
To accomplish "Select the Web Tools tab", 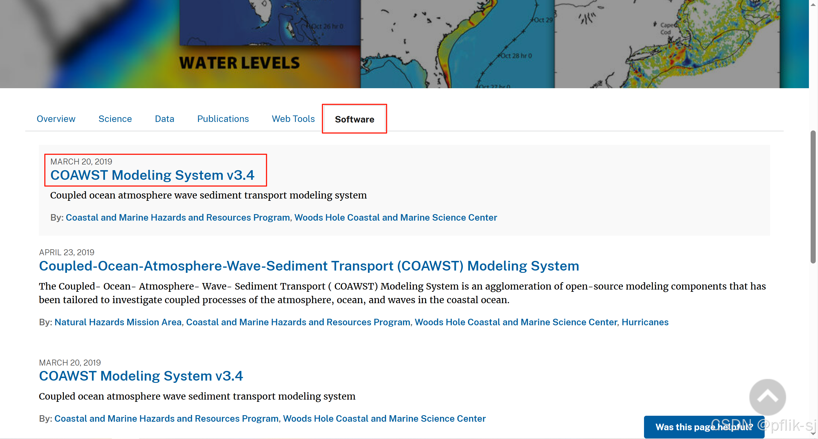I will pos(293,119).
